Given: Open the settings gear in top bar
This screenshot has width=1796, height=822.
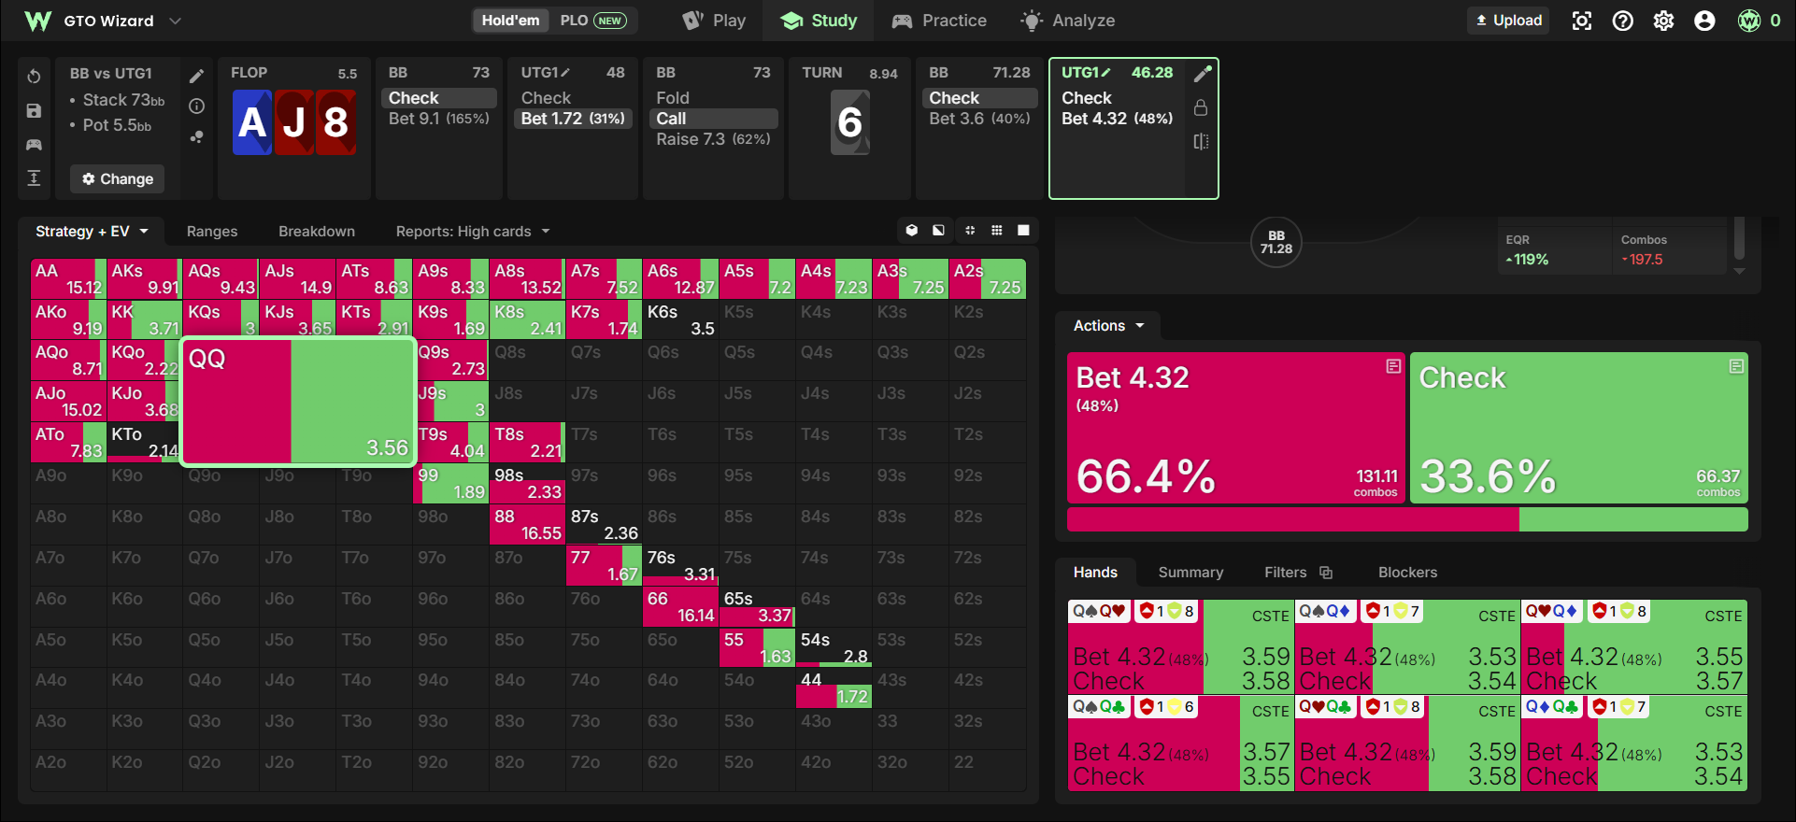Looking at the screenshot, I should tap(1663, 21).
